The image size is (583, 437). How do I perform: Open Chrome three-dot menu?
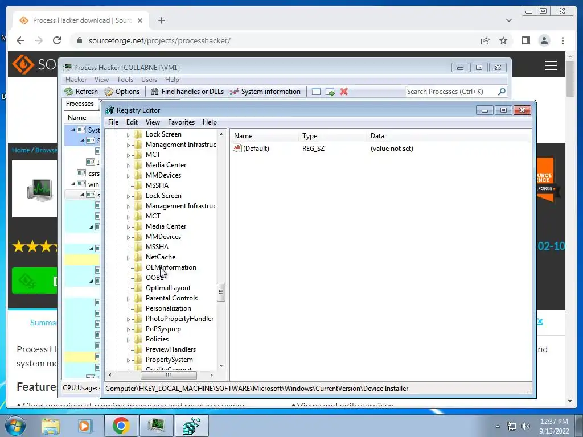[x=563, y=40]
